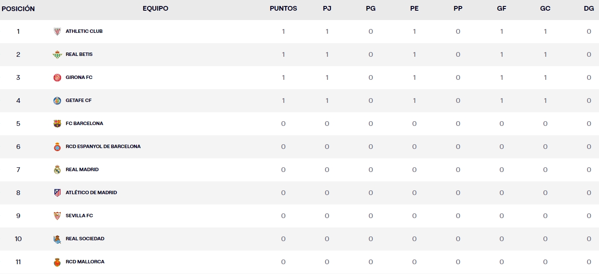Image resolution: width=599 pixels, height=274 pixels.
Task: Click the EQUIPO column header
Action: (155, 9)
